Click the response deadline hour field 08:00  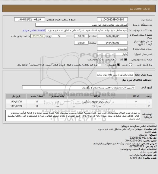(x=81, y=36)
